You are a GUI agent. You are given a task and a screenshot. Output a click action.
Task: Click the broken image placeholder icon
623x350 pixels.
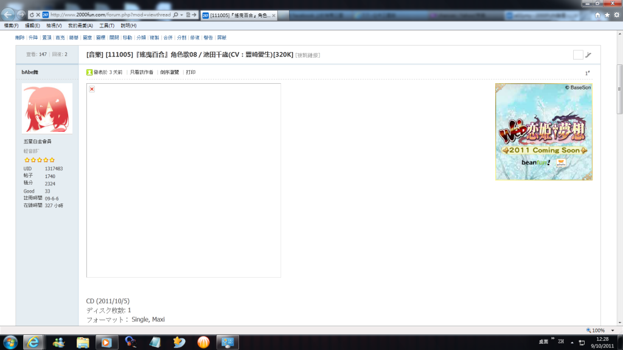coord(92,89)
